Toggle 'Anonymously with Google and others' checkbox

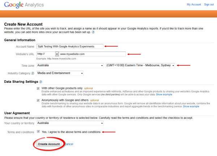pos(38,100)
